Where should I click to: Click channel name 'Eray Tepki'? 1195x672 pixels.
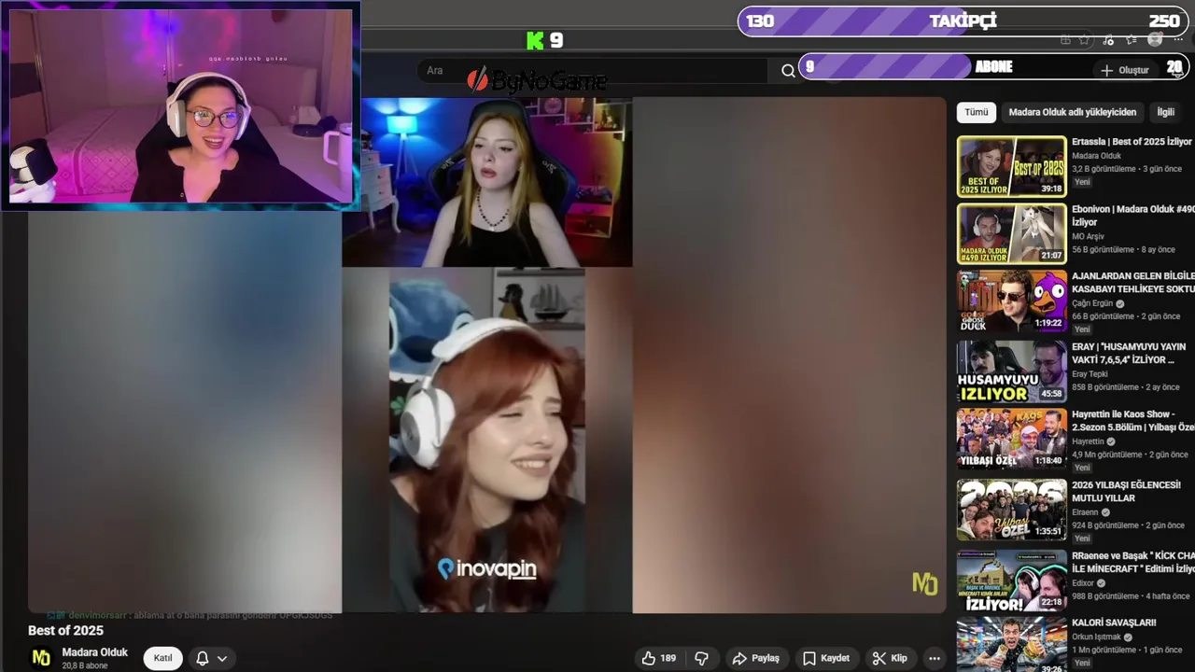(1091, 374)
